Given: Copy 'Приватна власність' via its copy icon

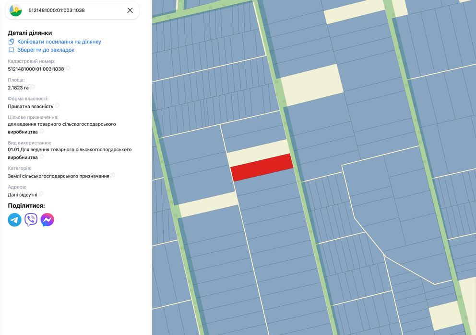Looking at the screenshot, I should click(x=57, y=106).
